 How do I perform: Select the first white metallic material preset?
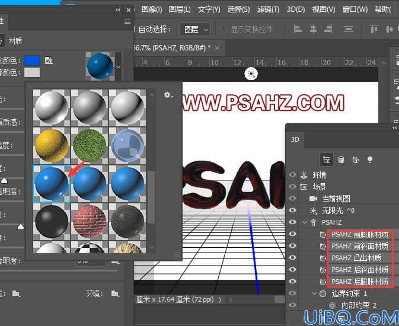click(x=52, y=108)
